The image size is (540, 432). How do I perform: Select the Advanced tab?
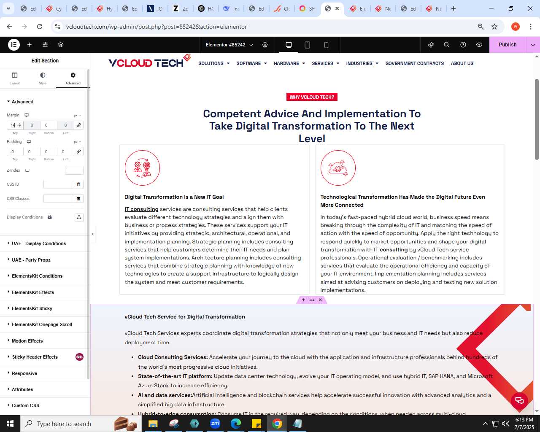[x=73, y=78]
